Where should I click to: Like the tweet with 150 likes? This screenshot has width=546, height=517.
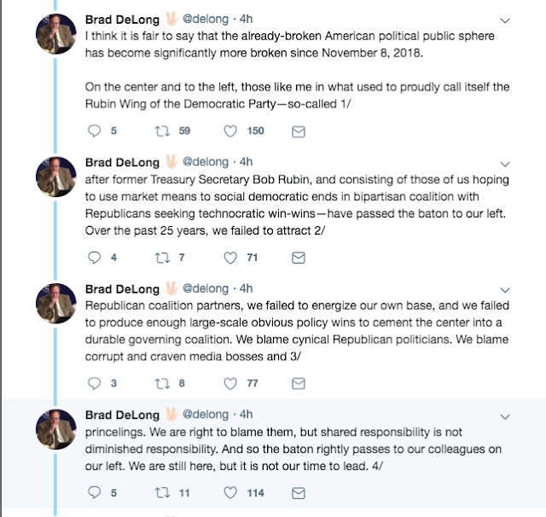(x=229, y=131)
